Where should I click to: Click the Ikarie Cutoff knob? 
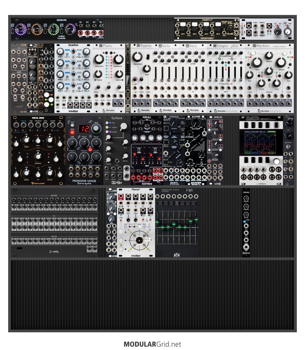point(196,123)
